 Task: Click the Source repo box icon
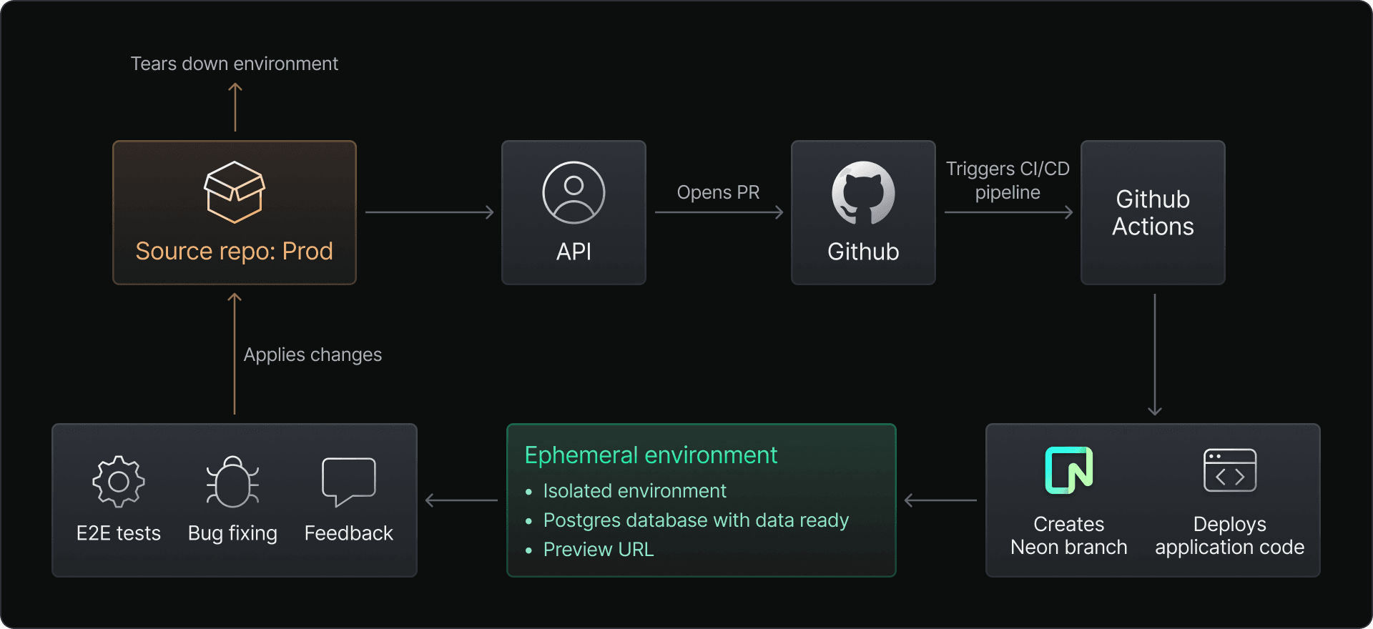tap(235, 192)
